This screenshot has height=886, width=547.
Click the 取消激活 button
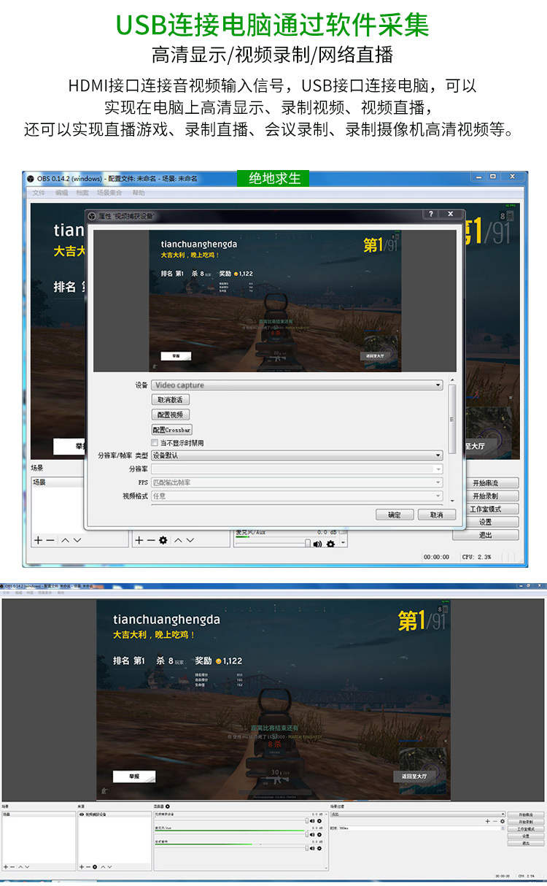[170, 400]
